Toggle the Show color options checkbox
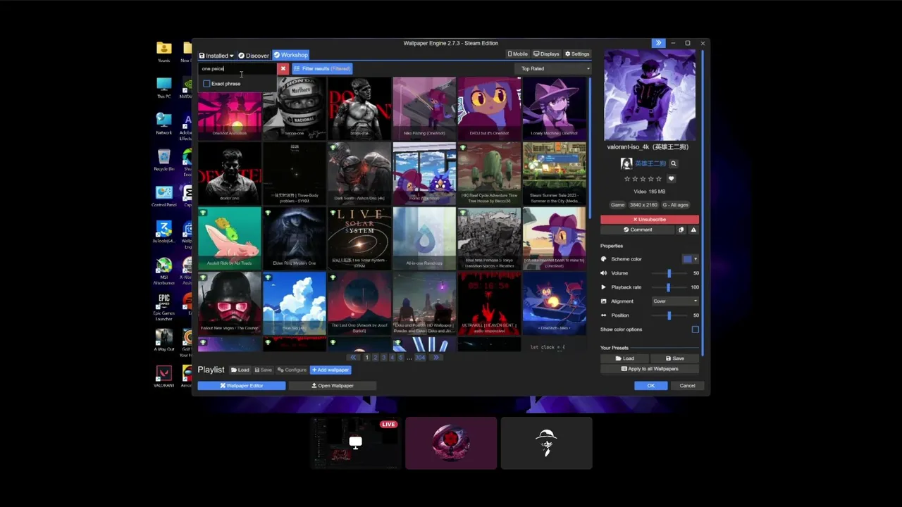902x507 pixels. [695, 330]
